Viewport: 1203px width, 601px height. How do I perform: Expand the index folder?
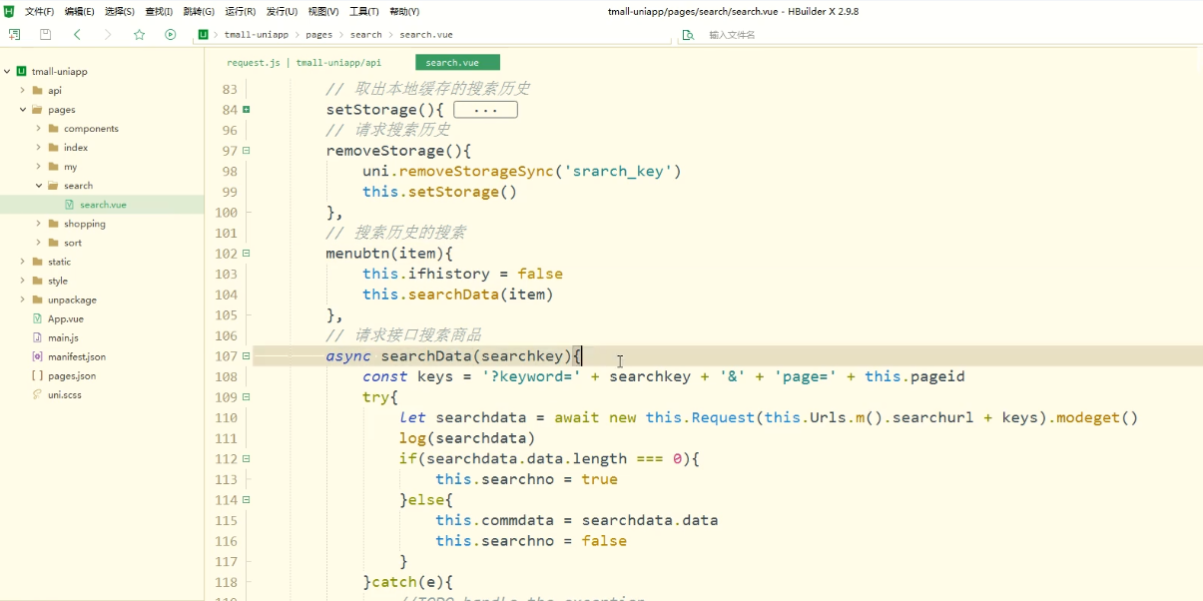[x=39, y=148]
